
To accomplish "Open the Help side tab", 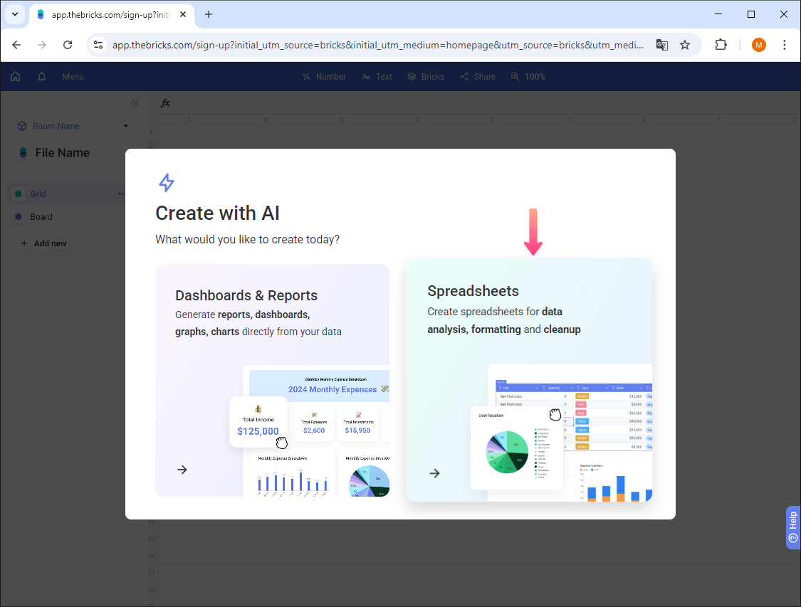I will (x=793, y=527).
